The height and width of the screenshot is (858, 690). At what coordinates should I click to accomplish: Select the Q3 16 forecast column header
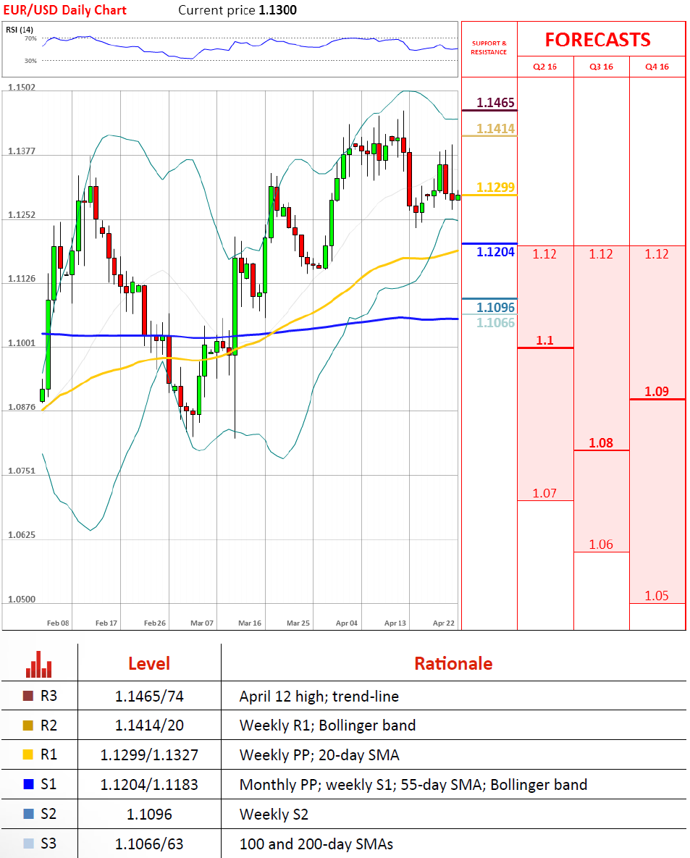coord(601,67)
